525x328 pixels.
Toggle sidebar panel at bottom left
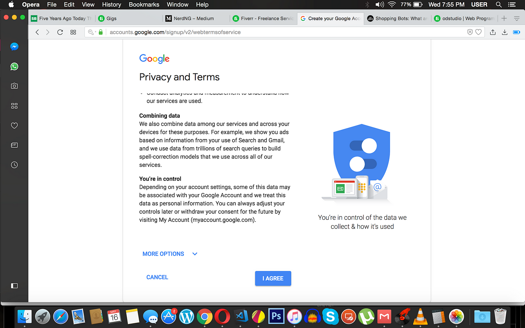click(x=14, y=286)
